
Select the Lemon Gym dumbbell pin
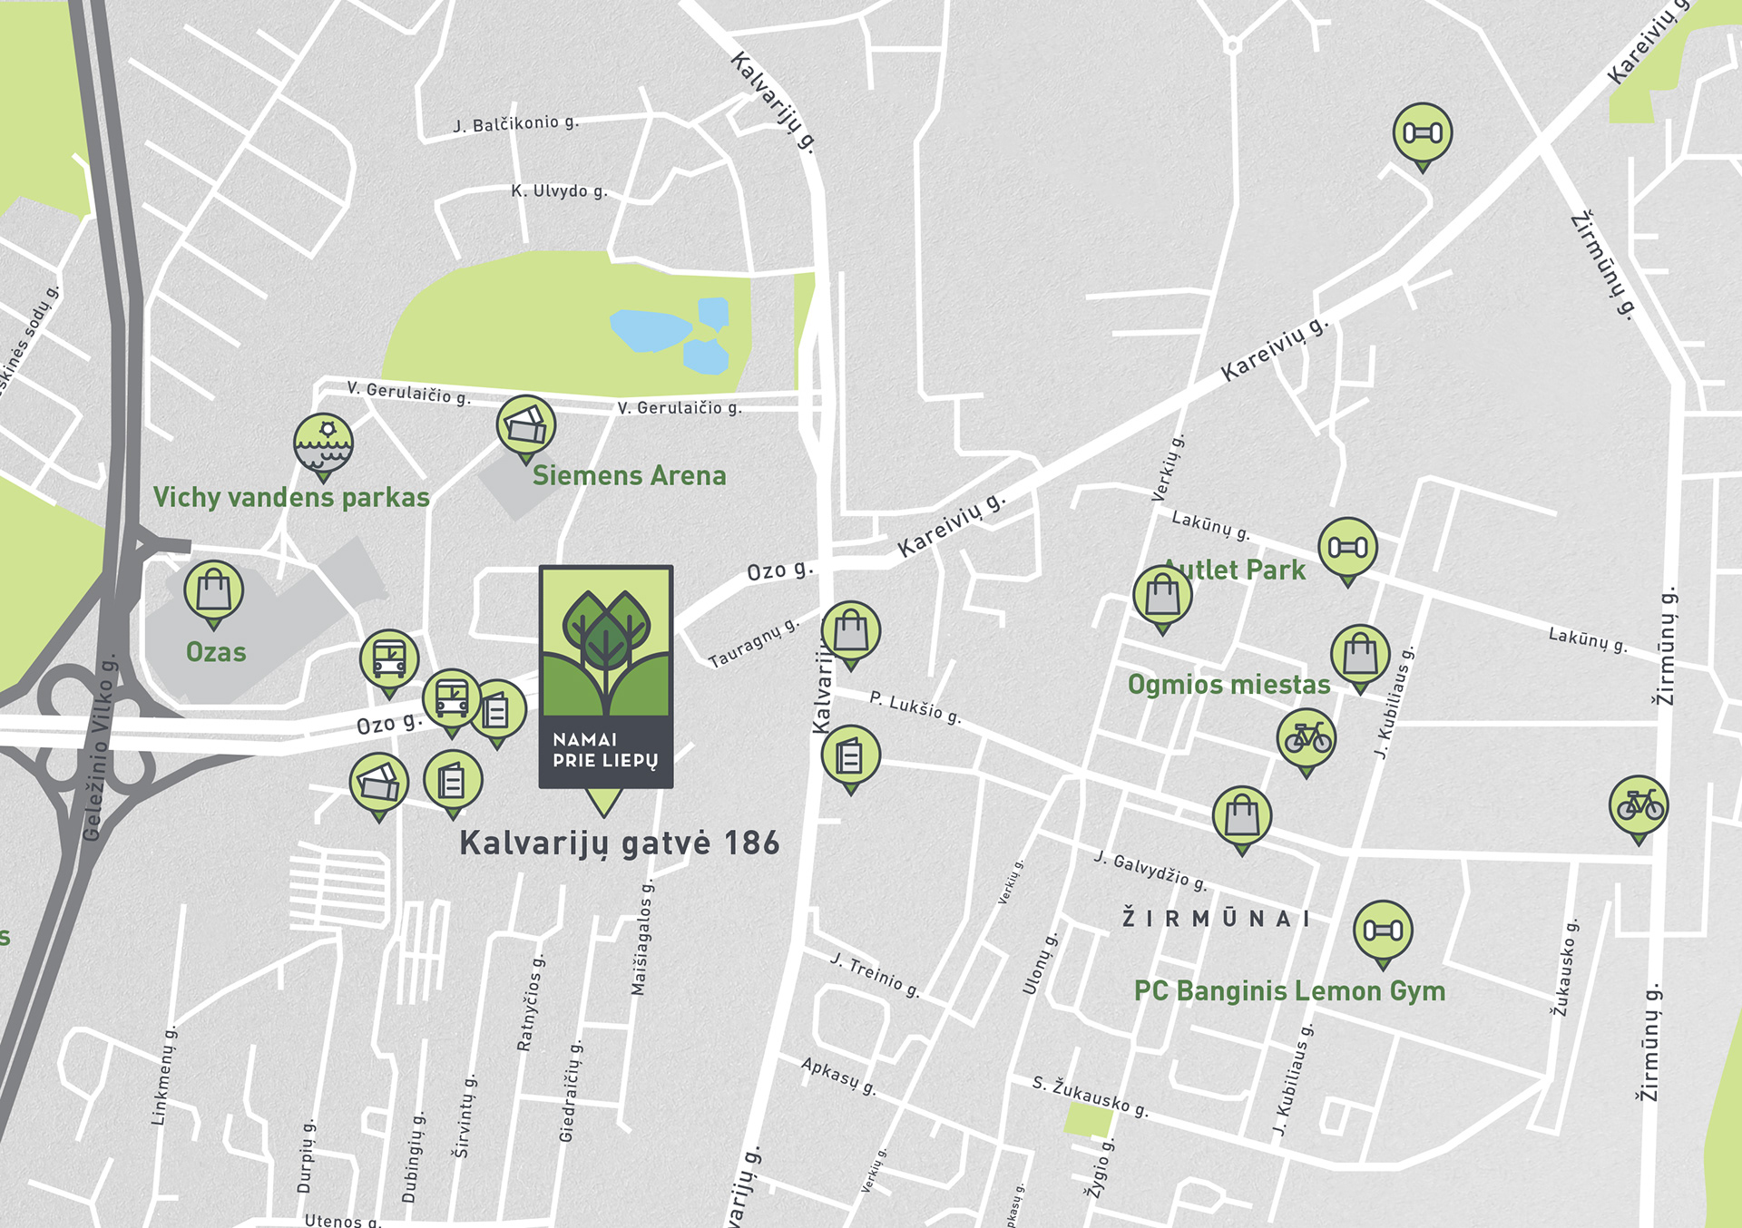(x=1383, y=934)
